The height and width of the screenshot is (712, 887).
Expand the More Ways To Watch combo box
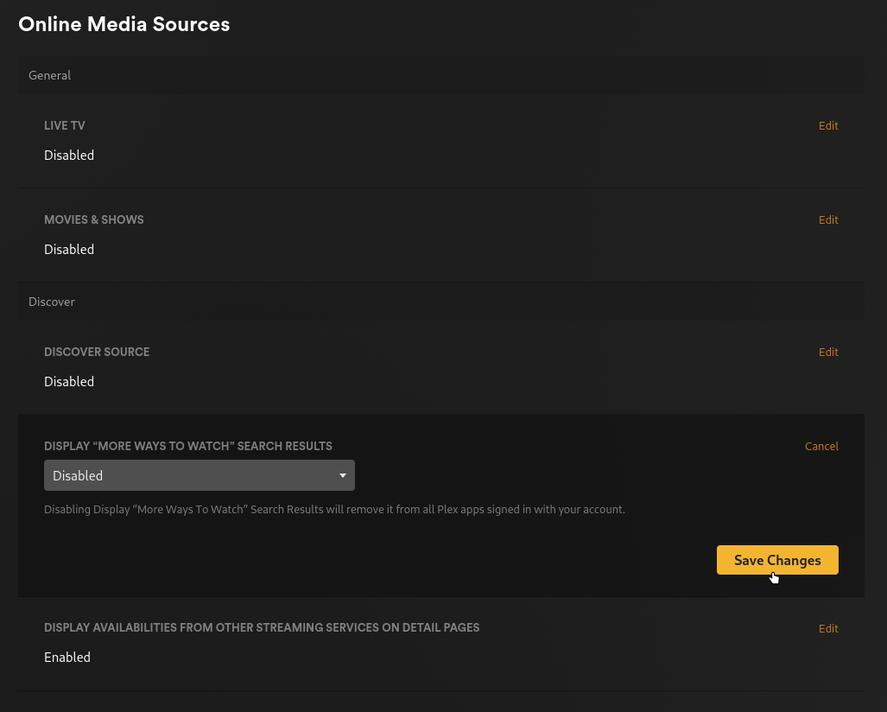[x=199, y=475]
